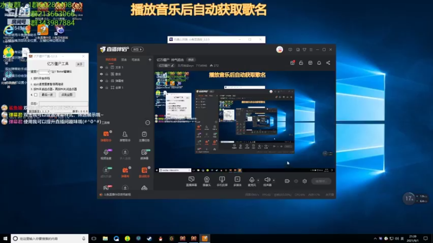The width and height of the screenshot is (433, 243).
Task: Click the unlock padlock icon in top toolbar
Action: point(301,63)
